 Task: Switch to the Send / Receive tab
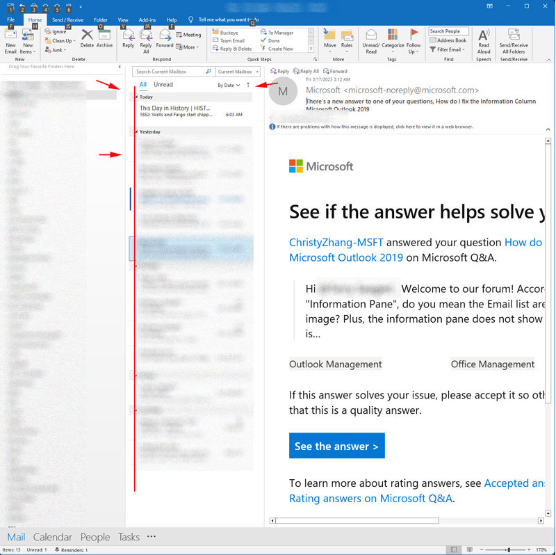point(67,20)
